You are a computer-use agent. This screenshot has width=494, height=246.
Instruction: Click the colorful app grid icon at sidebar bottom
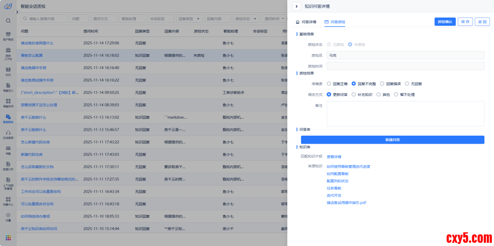click(x=8, y=238)
